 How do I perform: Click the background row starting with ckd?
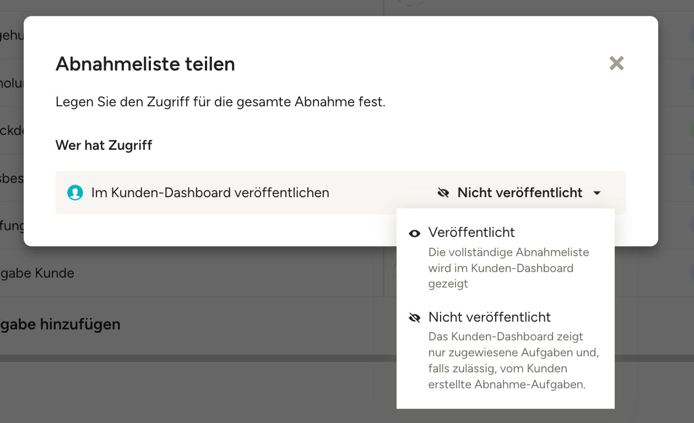tap(11, 131)
